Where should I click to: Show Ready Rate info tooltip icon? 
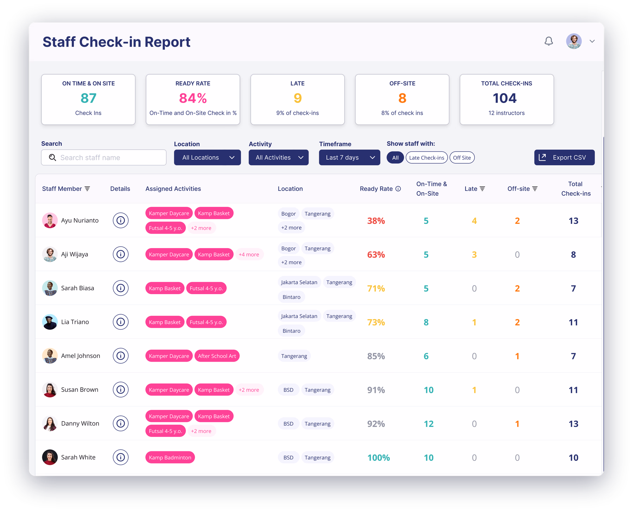click(398, 189)
